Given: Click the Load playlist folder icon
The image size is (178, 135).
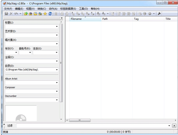Looking at the screenshot, I should click(x=35, y=14).
